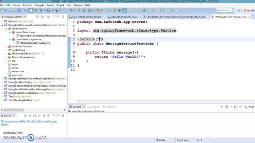Screen dimensions: 255x143
Task: Switch to CommandLineRunner.class editor tab
Action: 85,17
